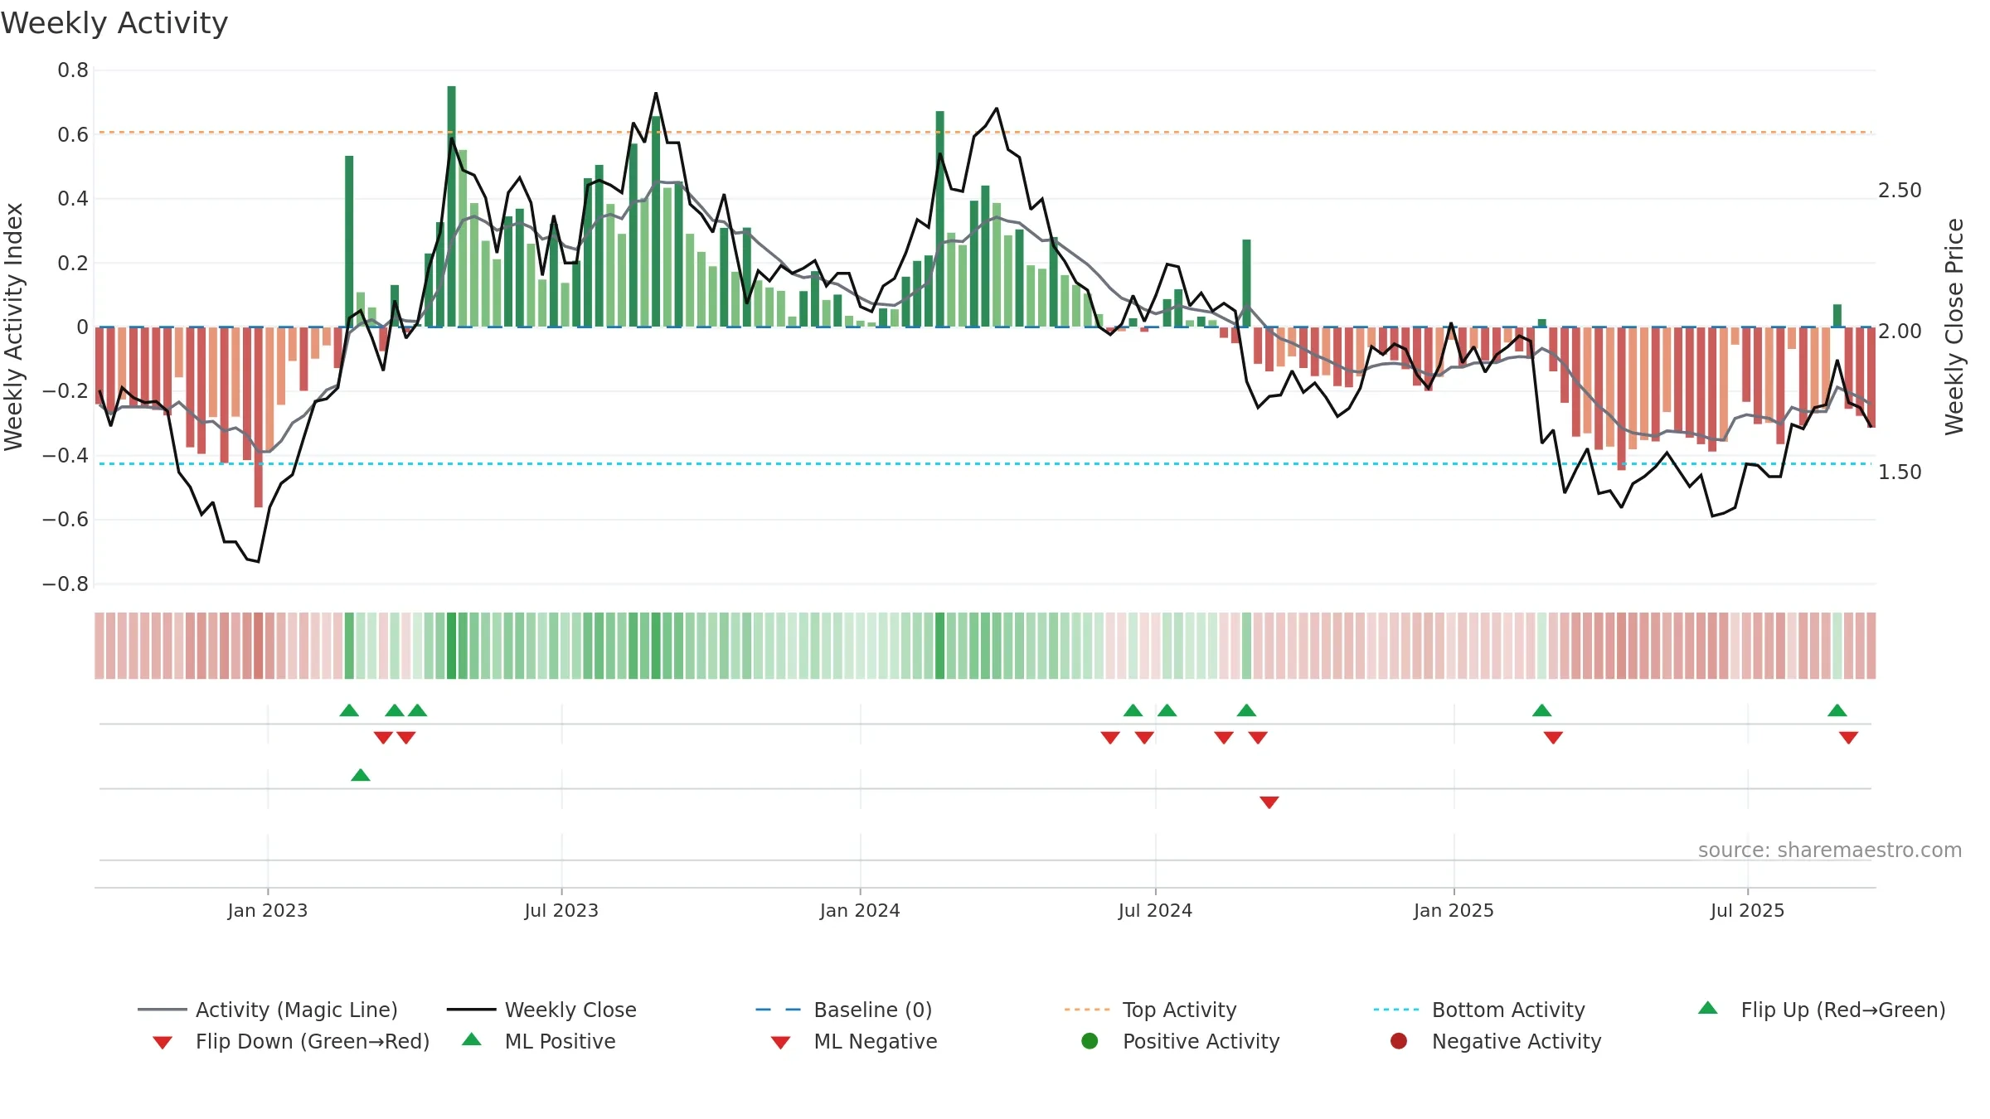The image size is (1990, 1119).
Task: Click the last Flip Down marker after Jul 2025
Action: [1849, 738]
